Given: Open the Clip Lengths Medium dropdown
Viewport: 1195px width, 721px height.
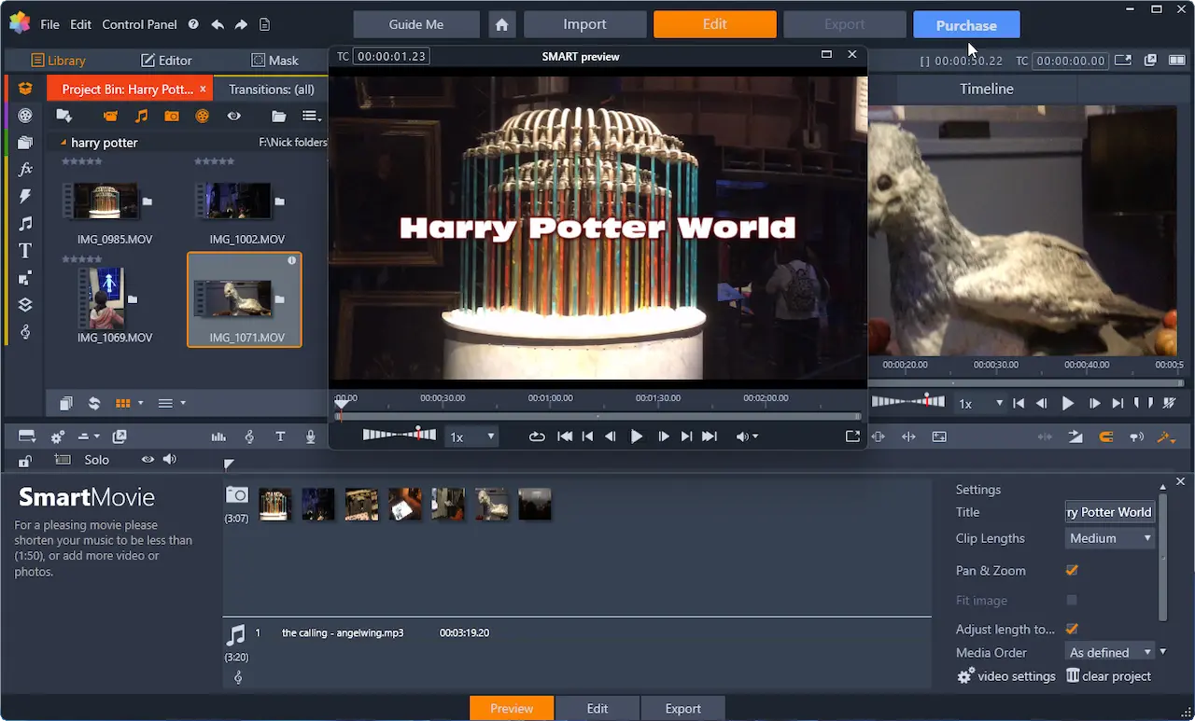Looking at the screenshot, I should tap(1109, 537).
